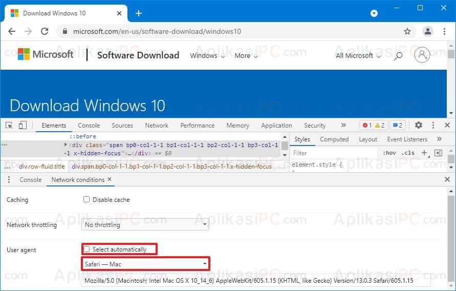The image size is (456, 291).
Task: Click the breadcrumb left ellipsis
Action: (x=8, y=167)
